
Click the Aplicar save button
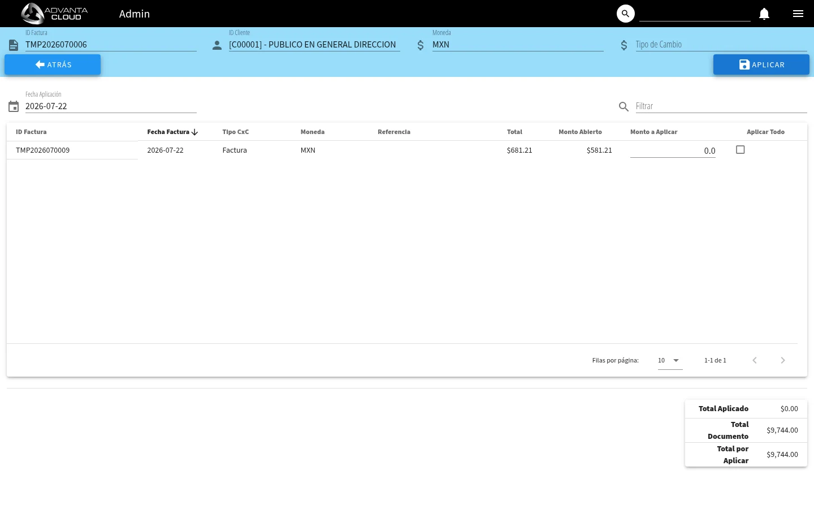point(761,64)
